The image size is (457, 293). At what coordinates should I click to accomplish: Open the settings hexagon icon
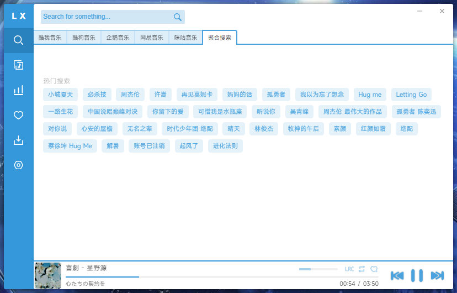(x=19, y=165)
